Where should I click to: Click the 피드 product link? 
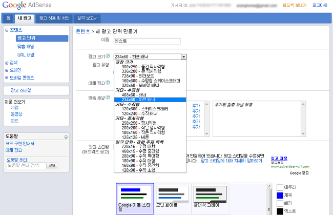coord(15,121)
